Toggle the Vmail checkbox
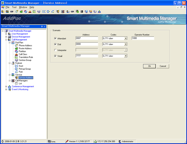The image size is (187, 144). tap(55, 56)
